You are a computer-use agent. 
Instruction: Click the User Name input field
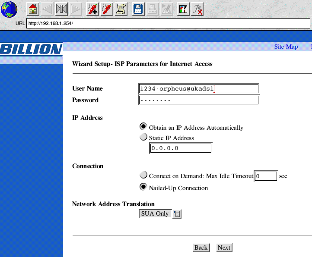(x=198, y=88)
